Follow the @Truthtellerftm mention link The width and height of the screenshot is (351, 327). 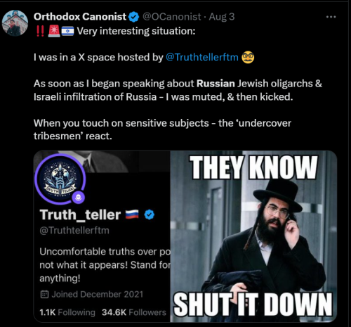202,57
